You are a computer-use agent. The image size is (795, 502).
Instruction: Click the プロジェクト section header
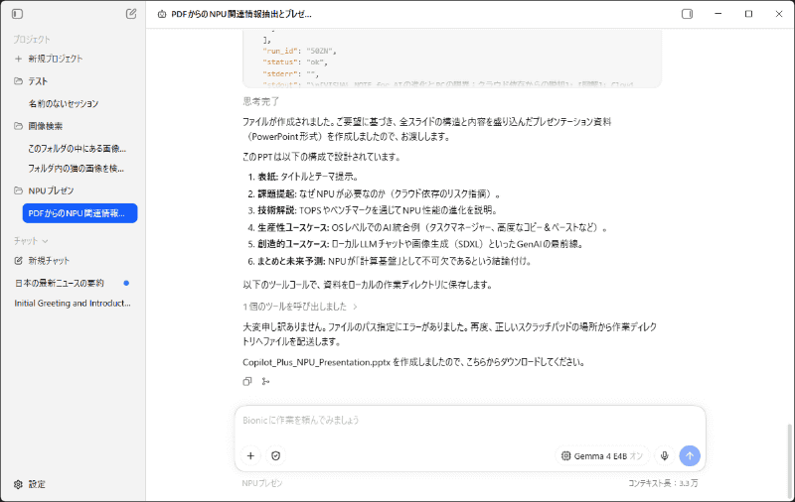[x=32, y=39]
